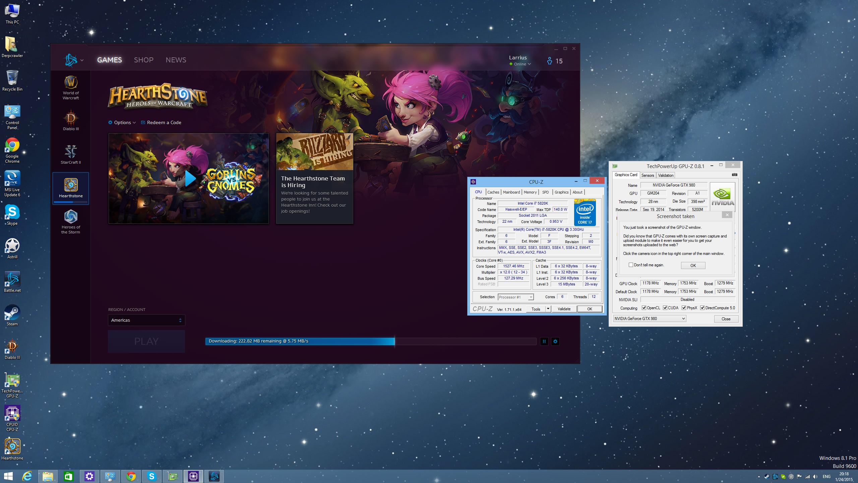Screen dimensions: 858x483
Task: Open the About tab in CPU-Z
Action: [x=577, y=192]
